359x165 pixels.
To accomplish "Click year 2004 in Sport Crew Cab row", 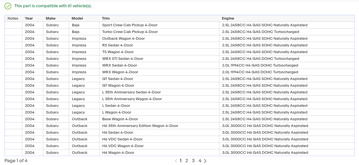I will pos(33,25).
